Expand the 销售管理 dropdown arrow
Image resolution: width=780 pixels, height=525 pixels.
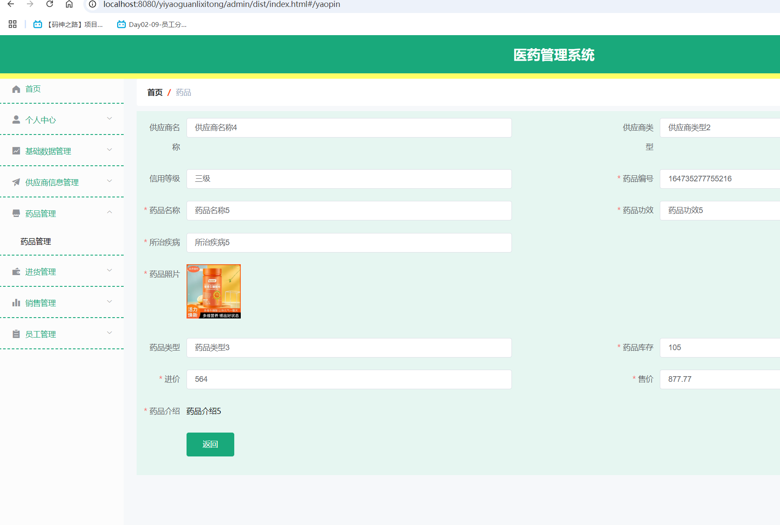109,301
